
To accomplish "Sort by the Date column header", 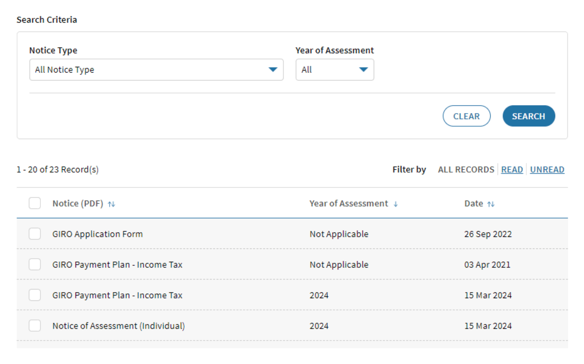I will [473, 204].
